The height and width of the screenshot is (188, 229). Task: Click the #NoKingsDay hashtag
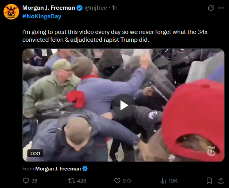(42, 16)
